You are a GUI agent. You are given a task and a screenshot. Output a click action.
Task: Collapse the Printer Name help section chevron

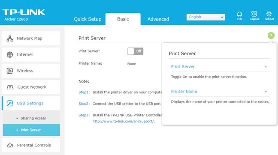[x=266, y=92]
